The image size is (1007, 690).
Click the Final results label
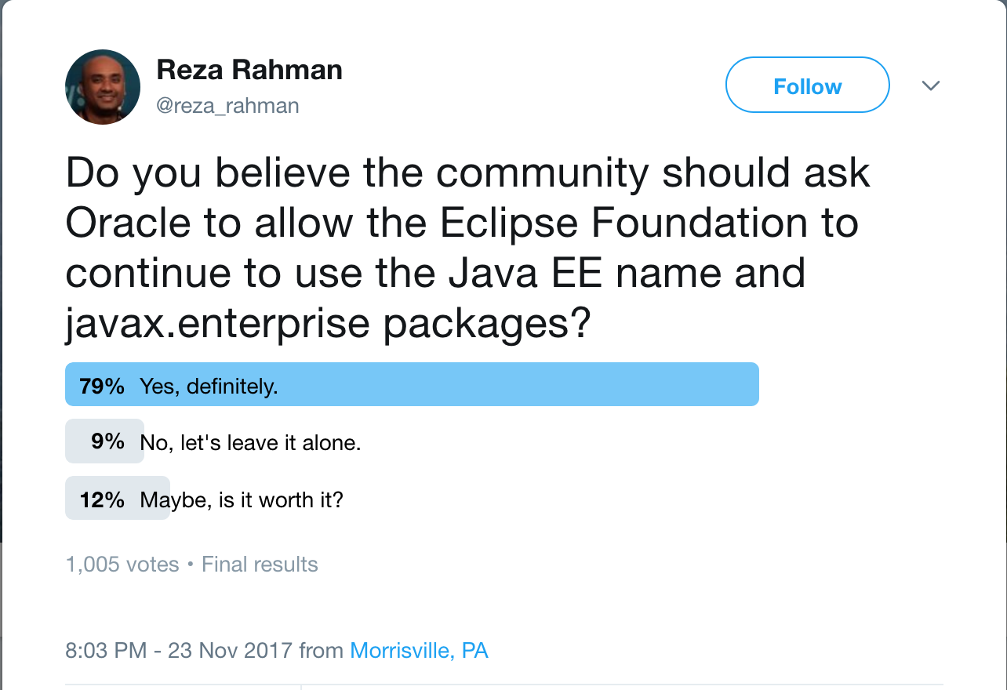pos(259,564)
